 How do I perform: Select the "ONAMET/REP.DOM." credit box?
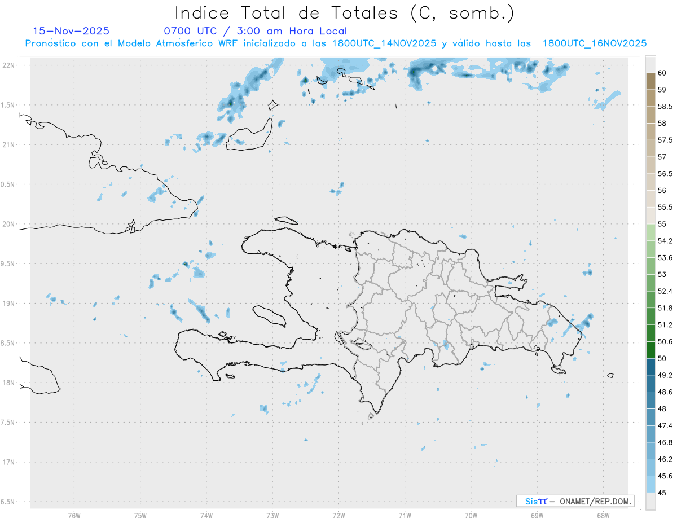[575, 501]
